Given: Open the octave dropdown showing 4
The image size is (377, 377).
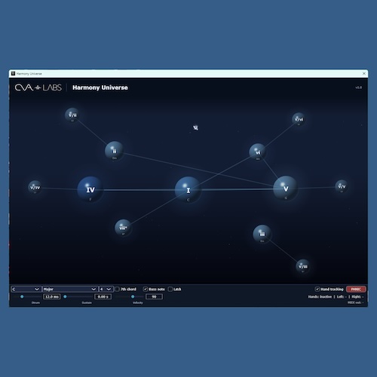Looking at the screenshot, I should [106, 289].
